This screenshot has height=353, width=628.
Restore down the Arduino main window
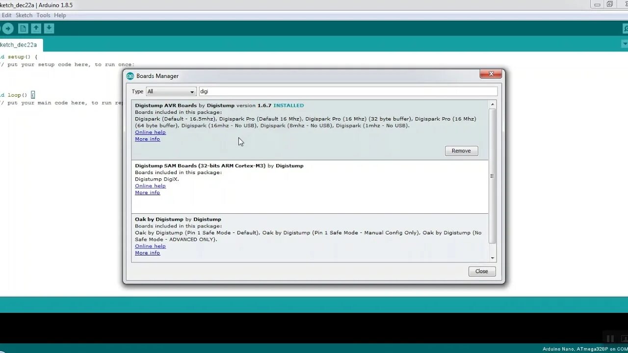(610, 4)
